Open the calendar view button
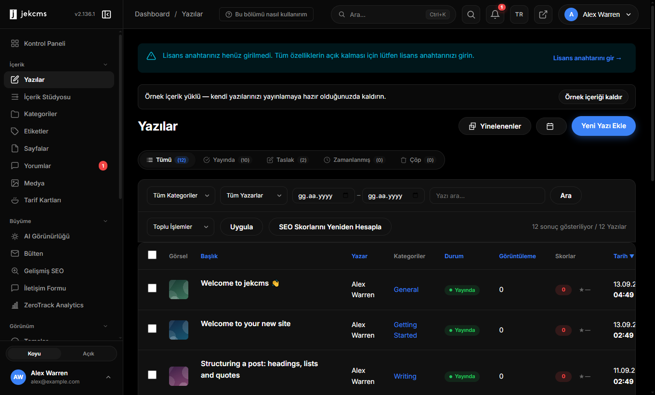The width and height of the screenshot is (655, 395). tap(551, 126)
